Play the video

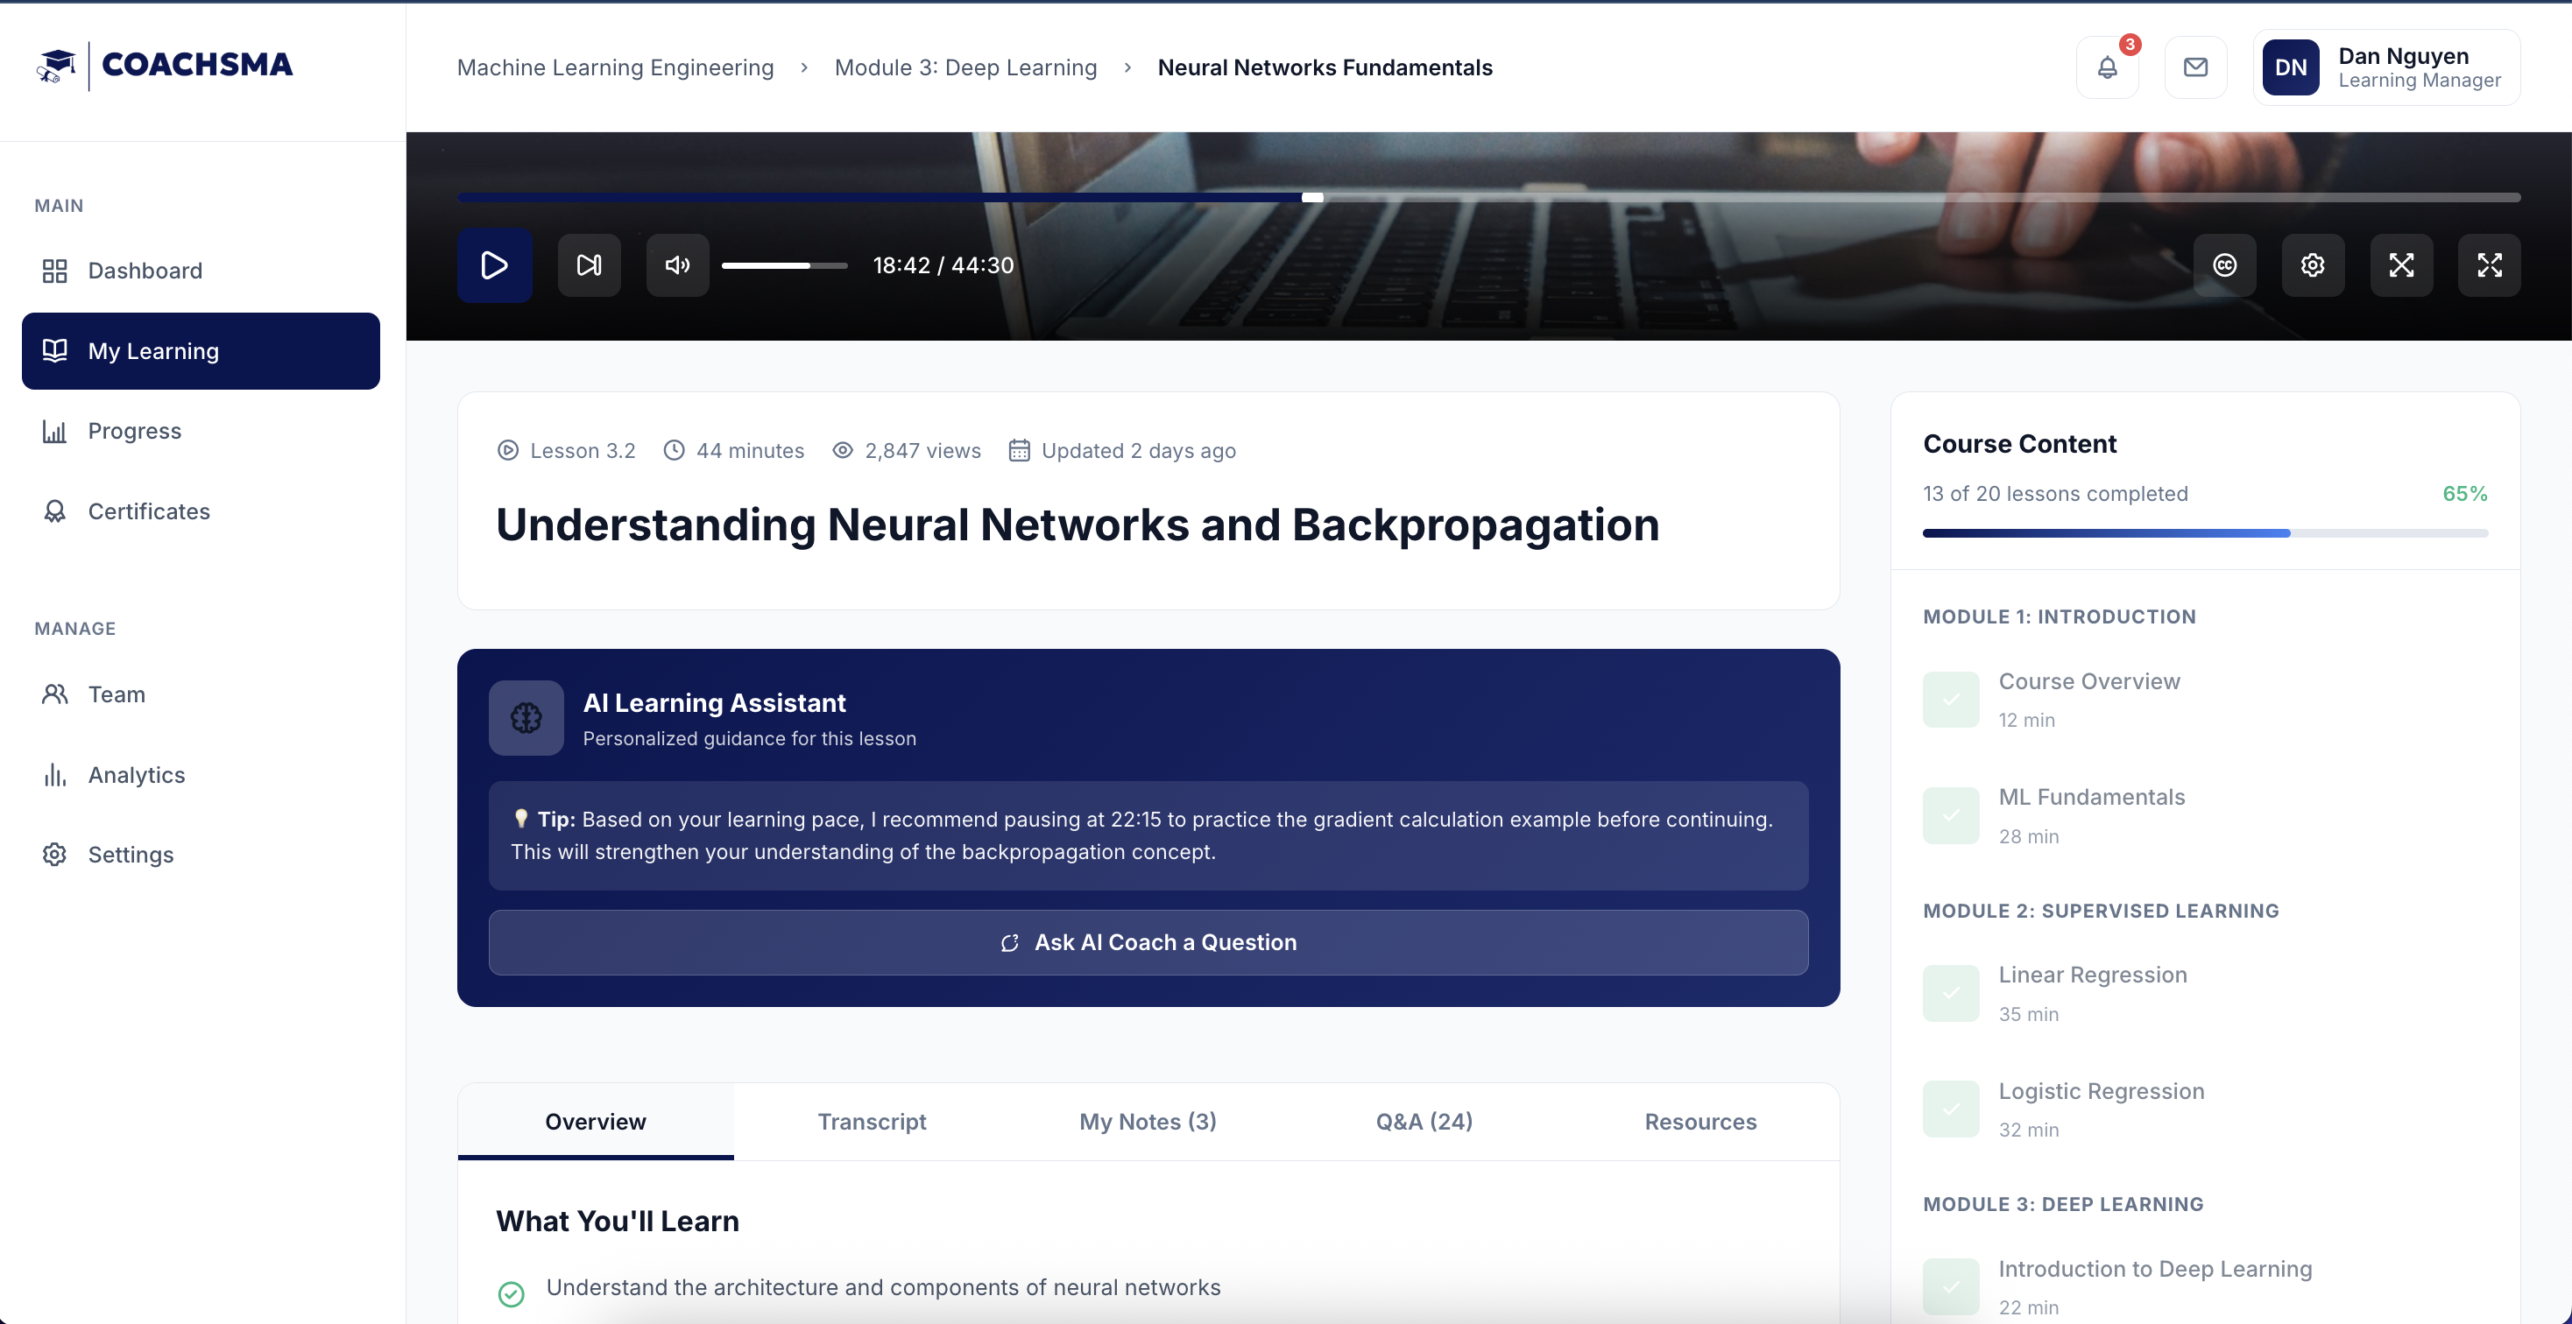494,265
